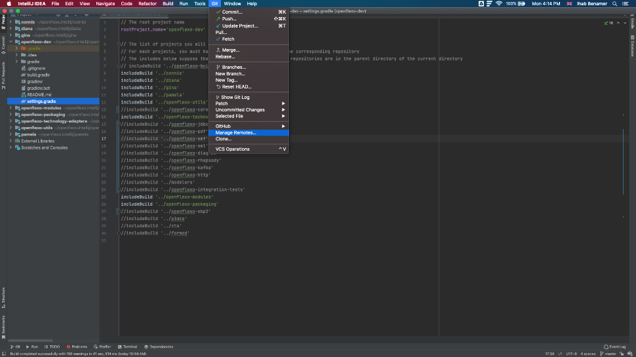Open VCS Operations menu entry

[248, 149]
